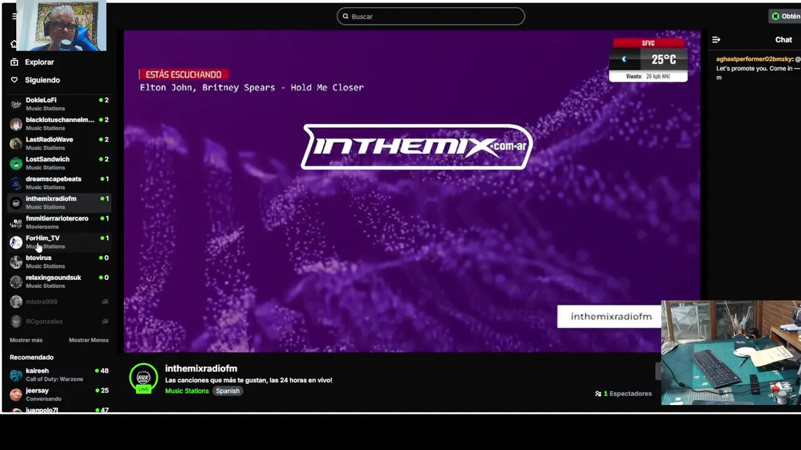Click the green LostSandwich avatar
Image resolution: width=801 pixels, height=450 pixels.
(16, 163)
